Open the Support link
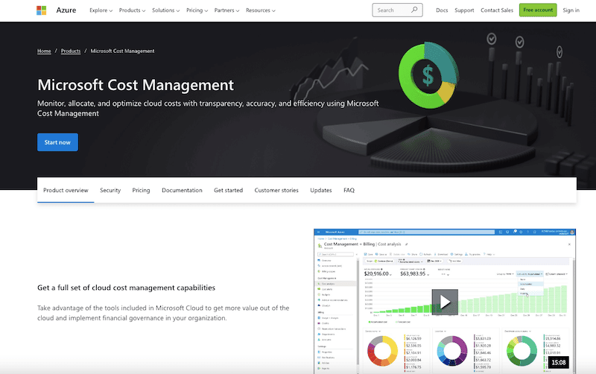Viewport: 596px width, 374px height. click(x=464, y=10)
